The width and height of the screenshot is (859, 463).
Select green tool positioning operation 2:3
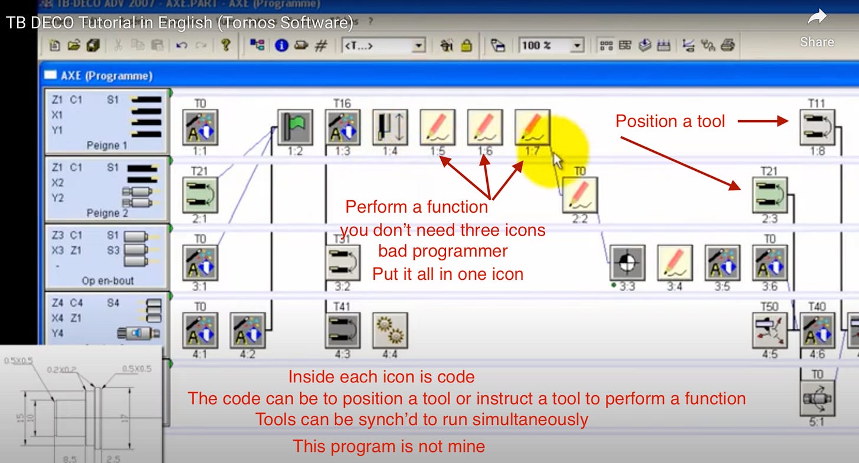coord(770,195)
